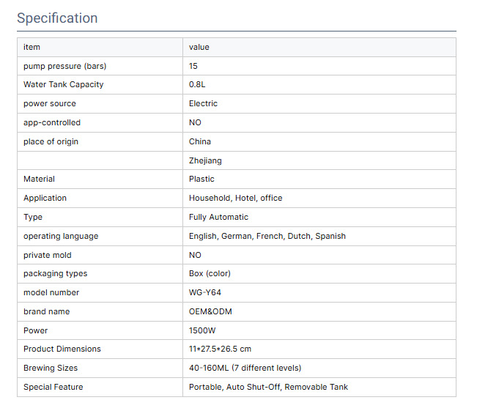477x400 pixels.
Task: Select the pump pressure (bars) label
Action: click(64, 66)
